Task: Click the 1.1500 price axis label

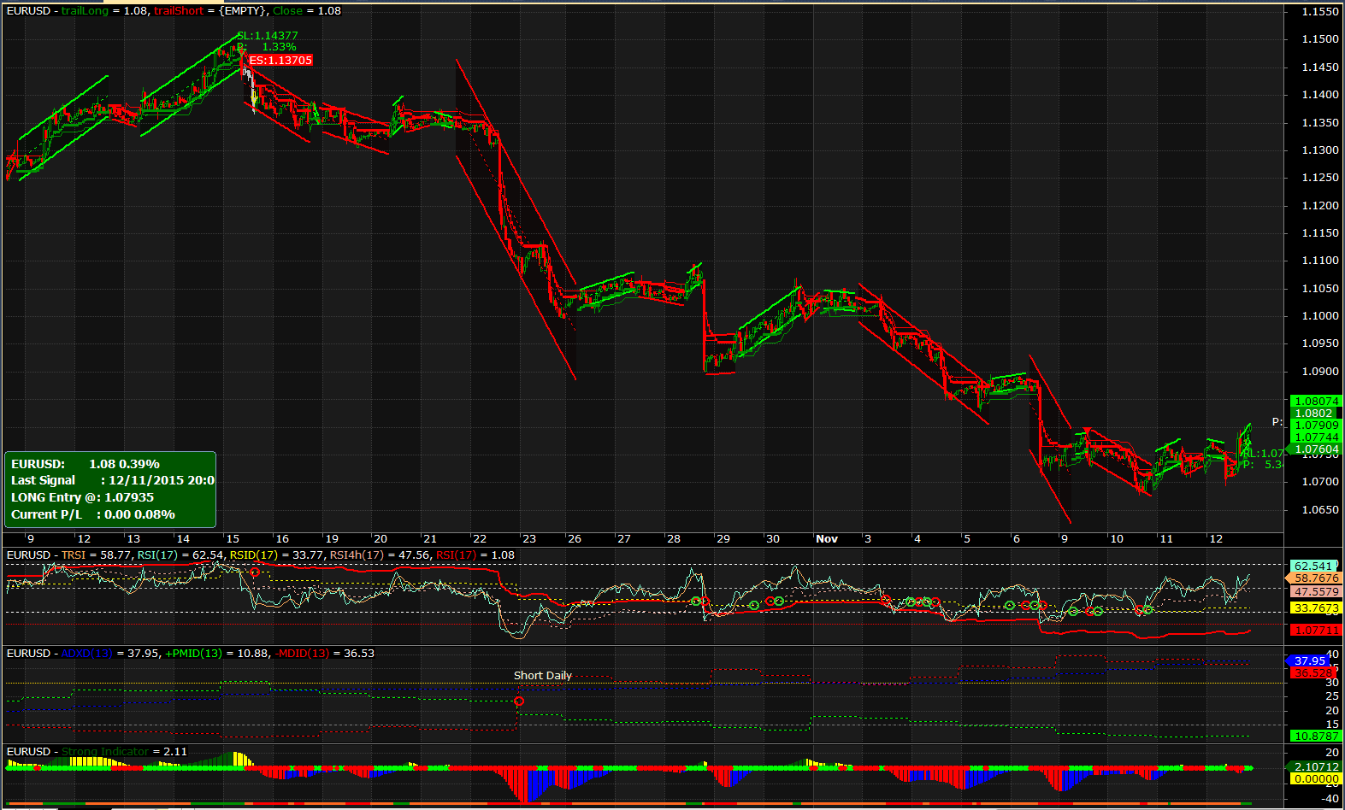Action: (1320, 39)
